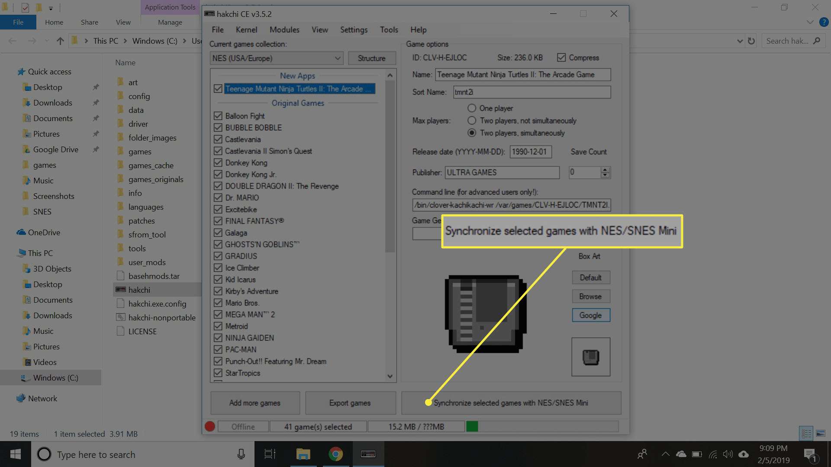Open Quick access in the navigation pane
This screenshot has width=831, height=467.
pyautogui.click(x=49, y=72)
